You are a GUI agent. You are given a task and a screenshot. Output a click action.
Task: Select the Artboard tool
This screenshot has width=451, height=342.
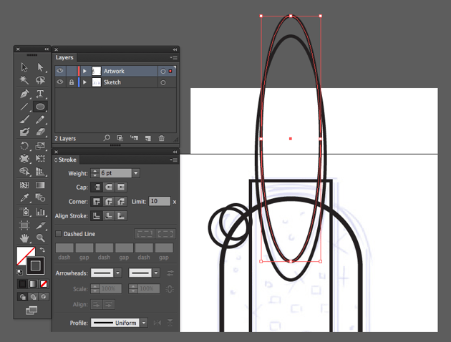tap(24, 225)
